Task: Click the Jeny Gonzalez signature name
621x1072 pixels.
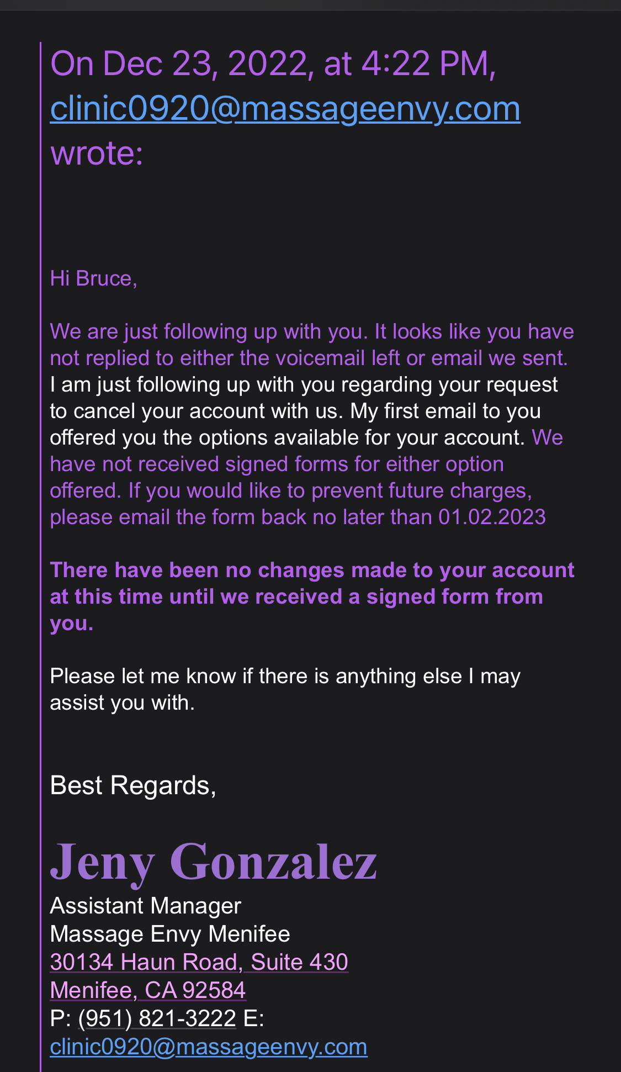Action: (214, 862)
